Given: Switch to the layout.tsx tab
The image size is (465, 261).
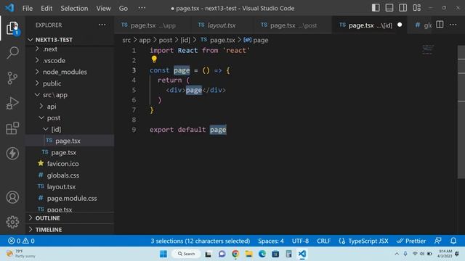Looking at the screenshot, I should tap(221, 25).
